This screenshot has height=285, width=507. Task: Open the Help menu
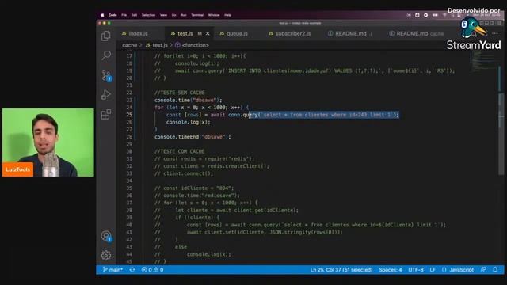227,15
